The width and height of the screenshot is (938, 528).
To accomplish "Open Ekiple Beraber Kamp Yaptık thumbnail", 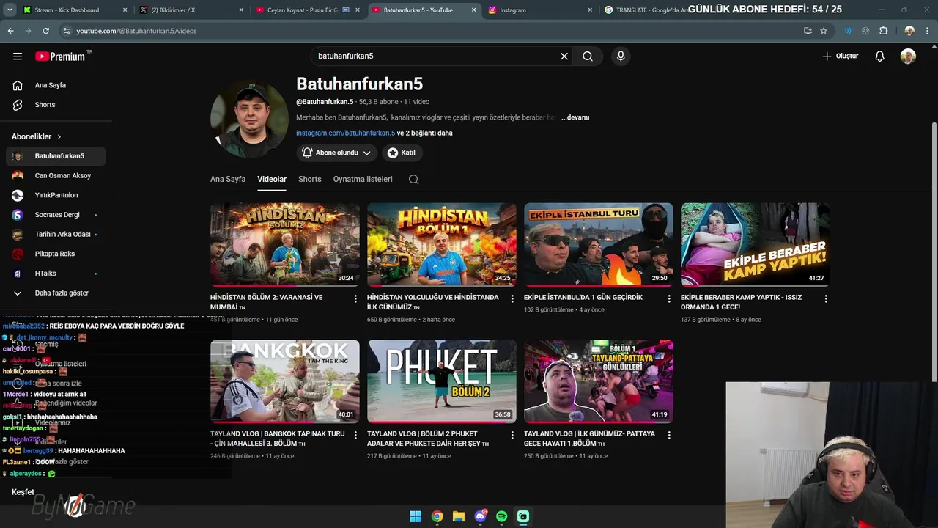I will 756,244.
